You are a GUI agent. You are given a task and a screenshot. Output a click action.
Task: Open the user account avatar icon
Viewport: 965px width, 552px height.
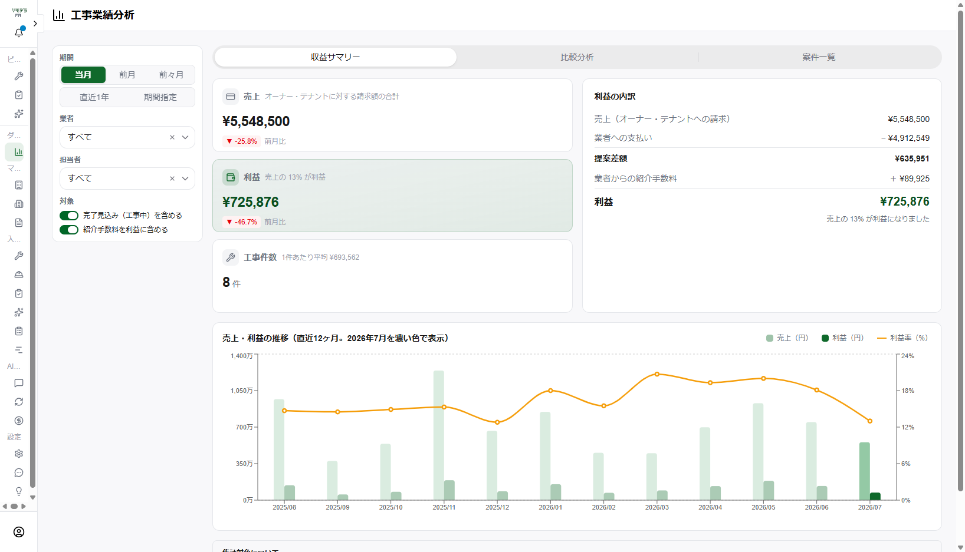point(19,532)
